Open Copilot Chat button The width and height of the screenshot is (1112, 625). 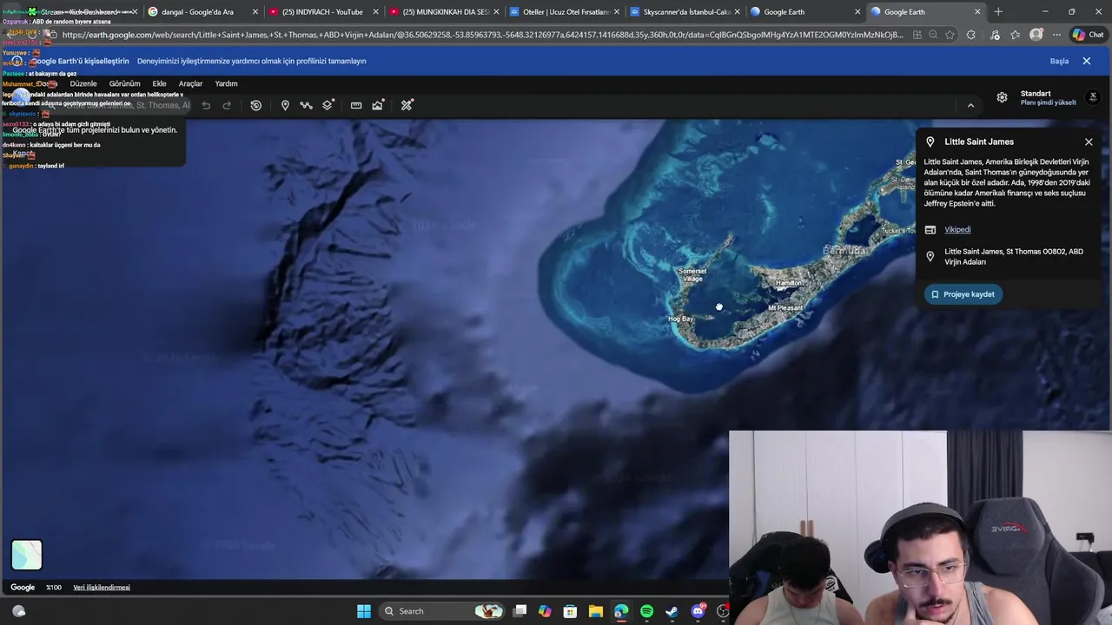click(1088, 35)
